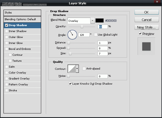
Task: Click the New Style... button
Action: [147, 27]
